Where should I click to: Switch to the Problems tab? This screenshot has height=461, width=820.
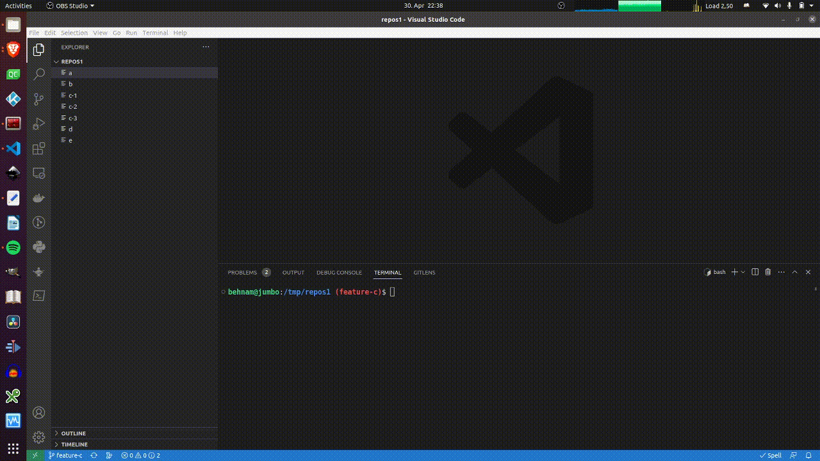tap(242, 273)
